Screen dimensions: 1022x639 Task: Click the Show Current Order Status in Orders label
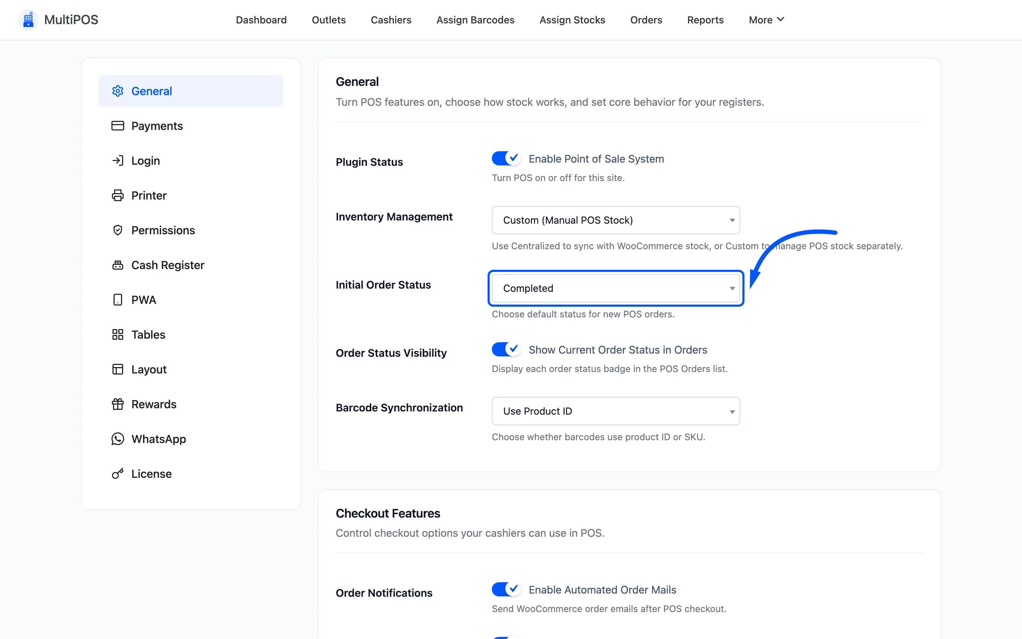tap(617, 350)
